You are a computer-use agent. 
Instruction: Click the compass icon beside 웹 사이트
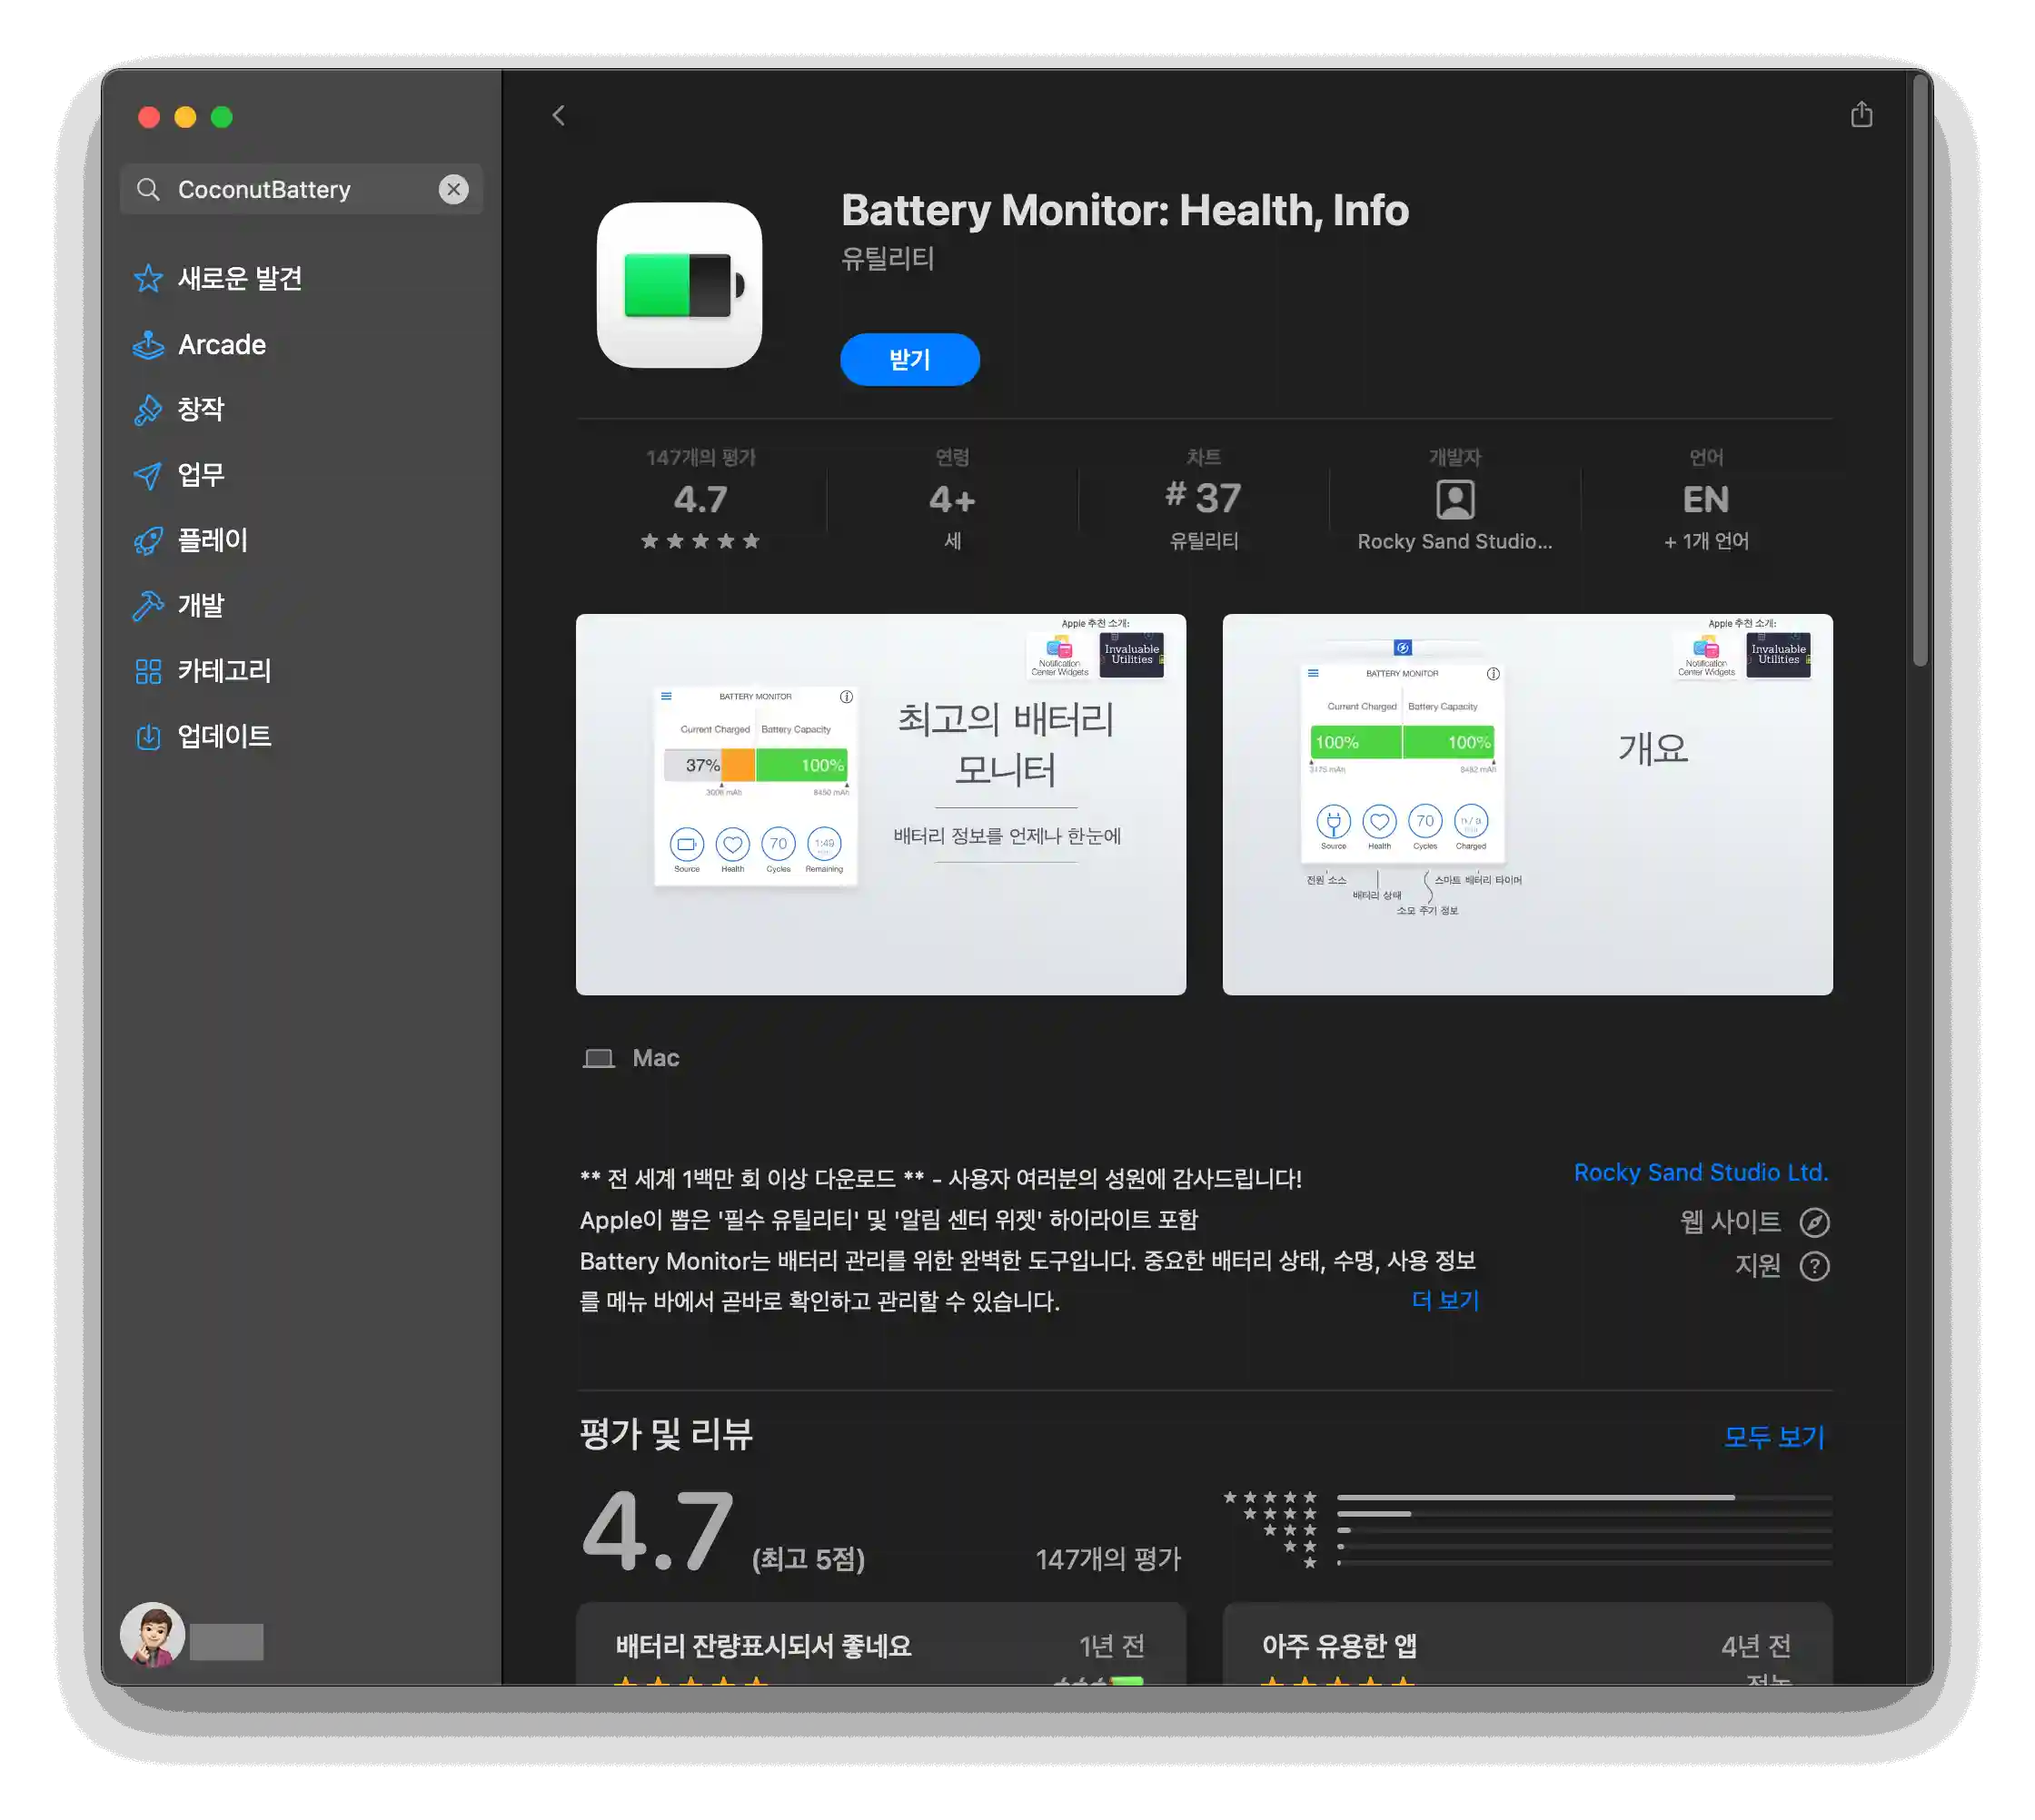1814,1222
